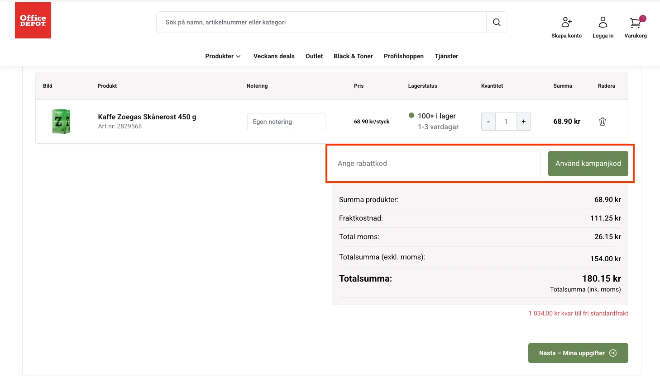Click the Totalsumma 180.15 kr amount
Image resolution: width=660 pixels, height=386 pixels.
(x=602, y=278)
